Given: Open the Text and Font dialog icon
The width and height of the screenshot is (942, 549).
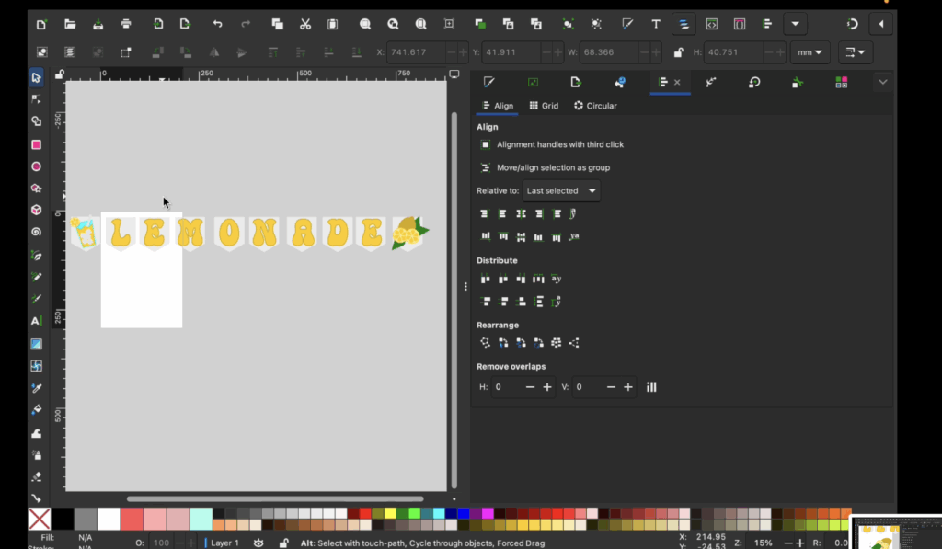Looking at the screenshot, I should click(655, 24).
